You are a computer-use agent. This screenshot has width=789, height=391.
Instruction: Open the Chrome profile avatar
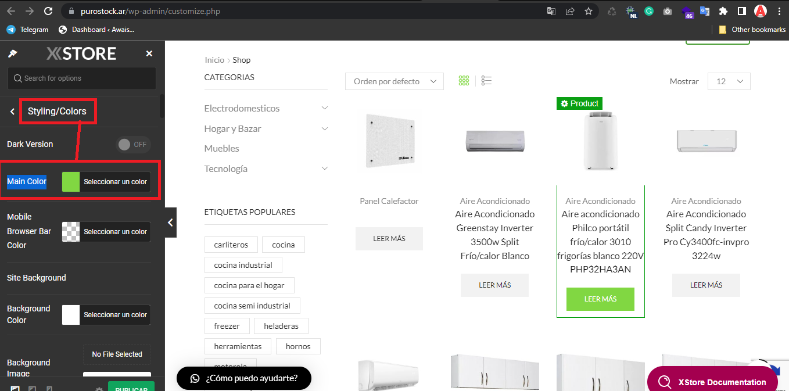pyautogui.click(x=761, y=11)
